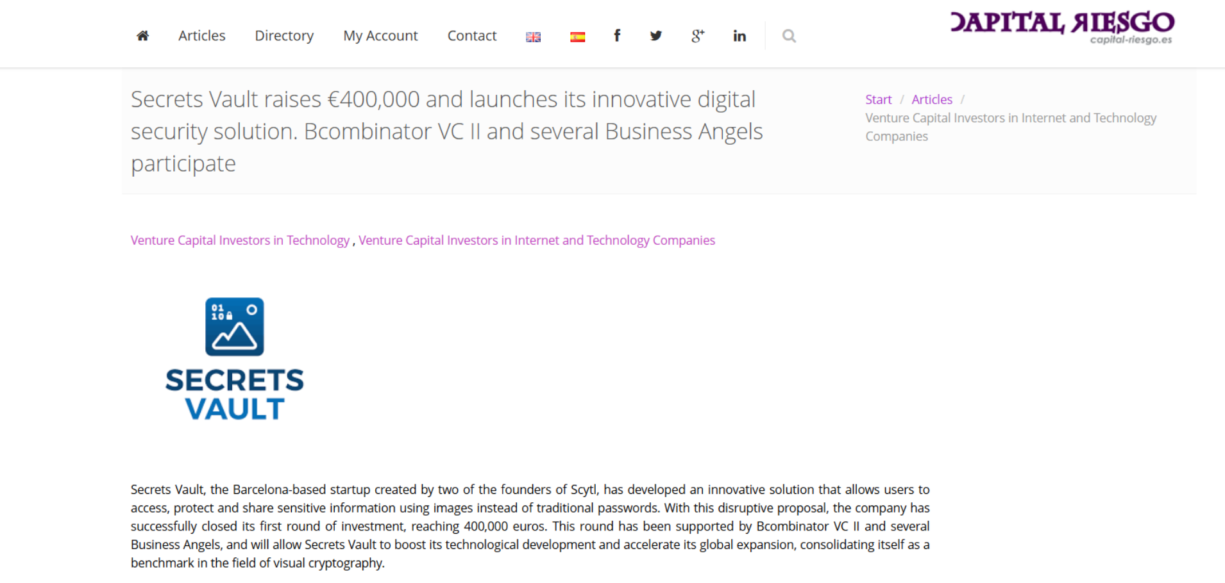Go to the home page icon
Image resolution: width=1225 pixels, height=583 pixels.
142,36
